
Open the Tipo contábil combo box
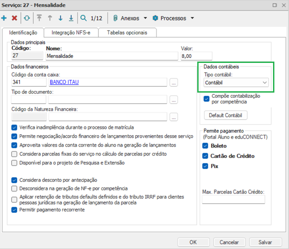click(x=236, y=82)
